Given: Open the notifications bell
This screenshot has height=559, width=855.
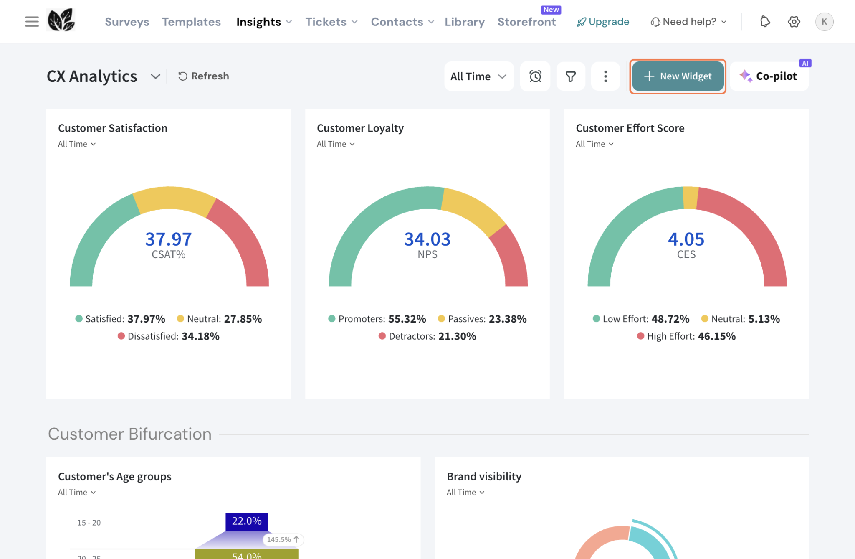Looking at the screenshot, I should 764,21.
